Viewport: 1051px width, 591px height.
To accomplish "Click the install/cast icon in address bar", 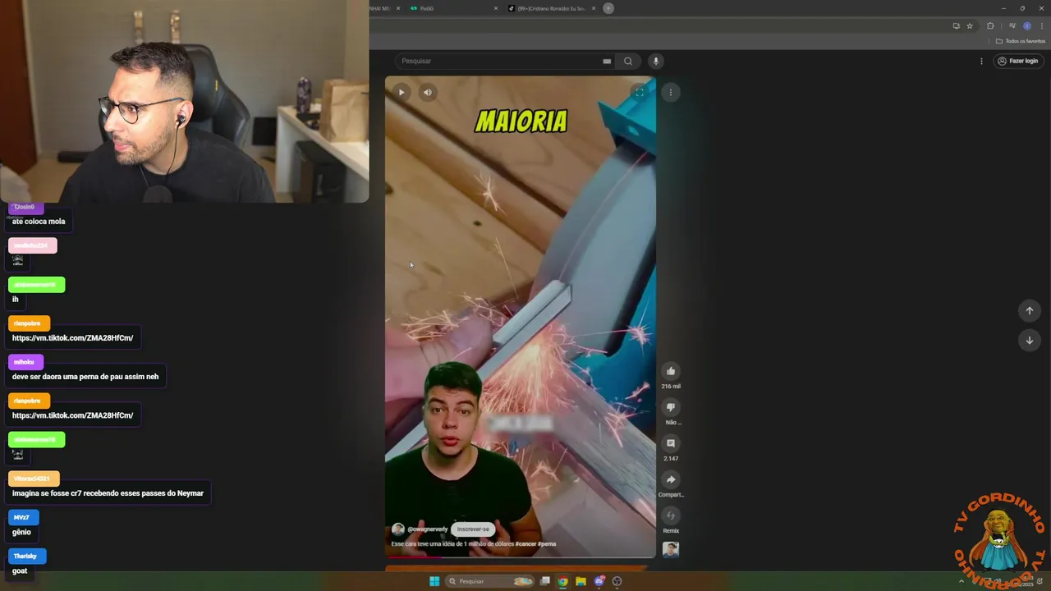I will tap(956, 26).
